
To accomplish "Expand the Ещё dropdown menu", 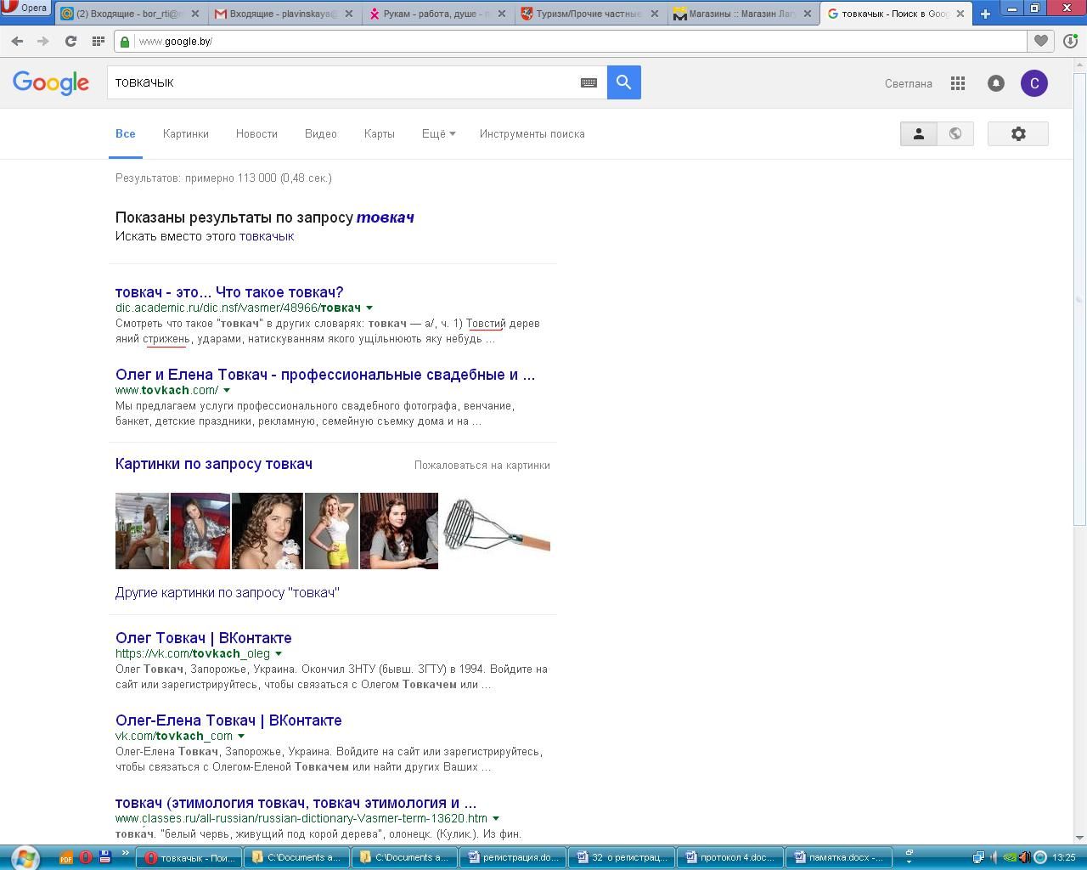I will coord(438,133).
